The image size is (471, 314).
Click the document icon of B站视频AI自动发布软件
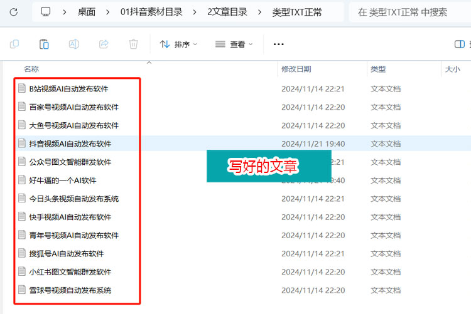click(x=21, y=88)
